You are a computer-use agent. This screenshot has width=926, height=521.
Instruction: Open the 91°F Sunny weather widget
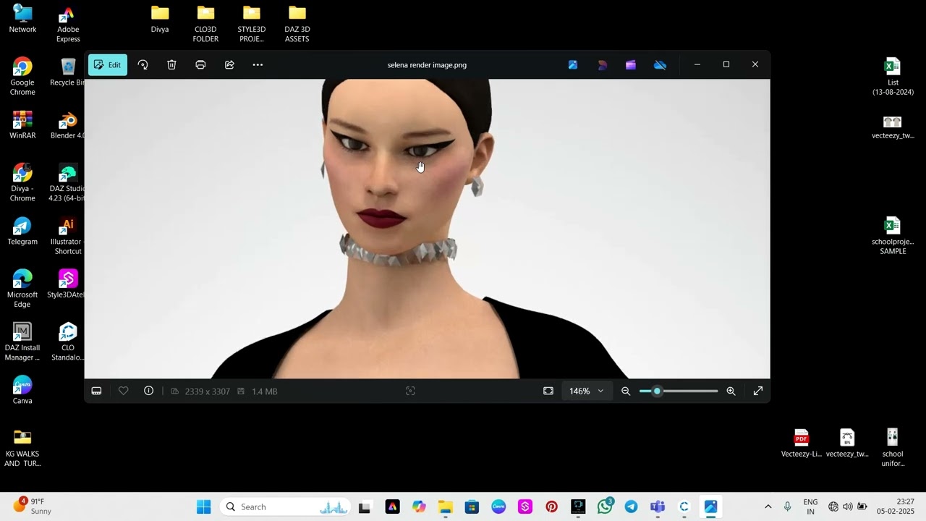(x=32, y=507)
